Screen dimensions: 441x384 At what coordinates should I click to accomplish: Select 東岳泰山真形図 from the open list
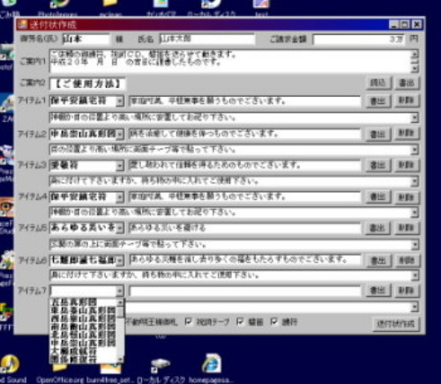pos(84,310)
